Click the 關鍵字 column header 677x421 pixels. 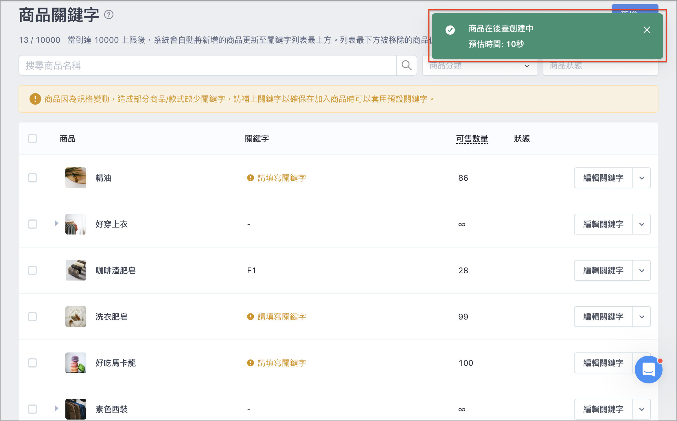[257, 139]
